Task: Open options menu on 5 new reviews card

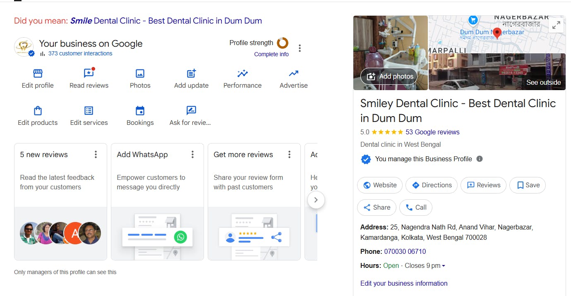Action: pos(96,155)
